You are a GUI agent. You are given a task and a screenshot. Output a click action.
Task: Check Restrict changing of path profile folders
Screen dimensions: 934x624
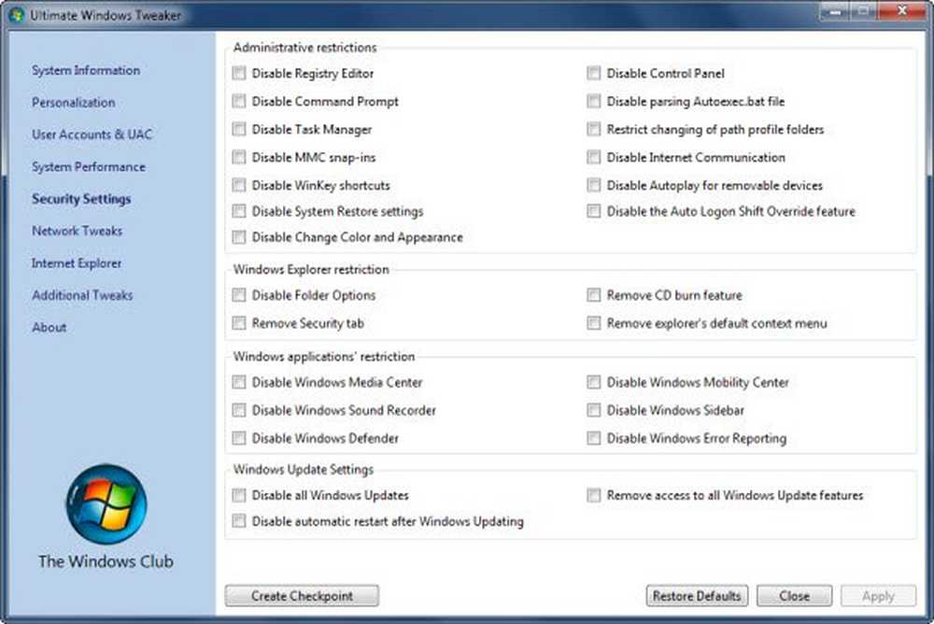click(594, 129)
